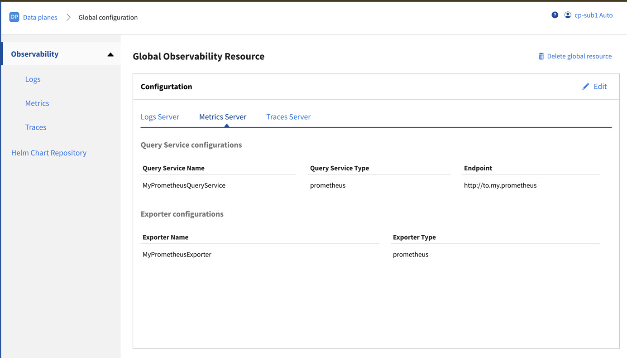The height and width of the screenshot is (358, 627).
Task: Open help via the question mark icon
Action: tap(555, 15)
